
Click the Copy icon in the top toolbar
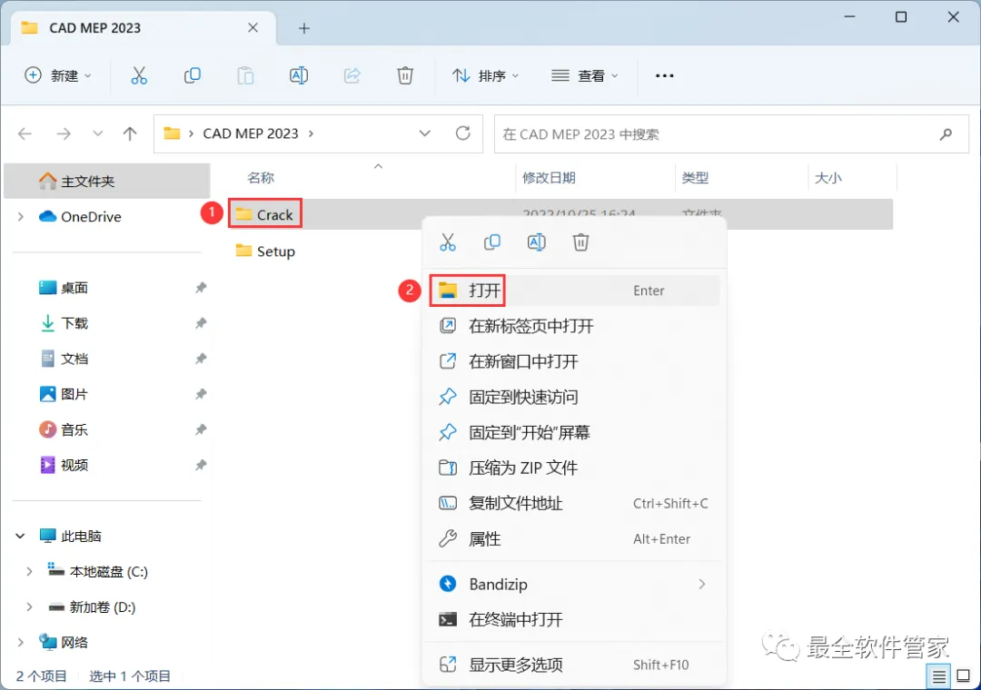192,75
